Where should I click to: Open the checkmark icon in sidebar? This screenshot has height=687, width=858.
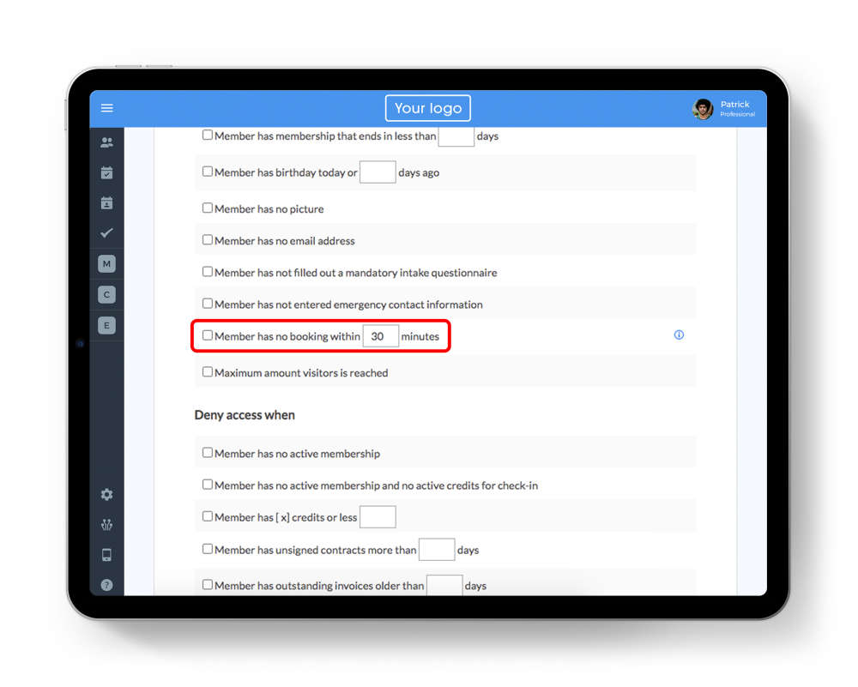point(106,233)
